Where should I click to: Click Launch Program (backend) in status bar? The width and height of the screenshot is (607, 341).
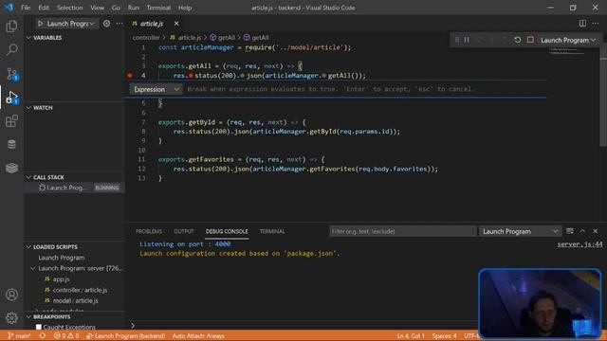pyautogui.click(x=125, y=335)
